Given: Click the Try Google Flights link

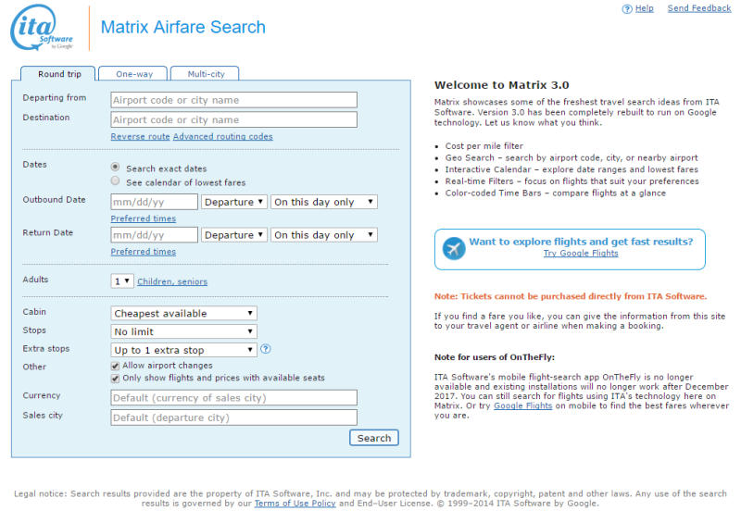Looking at the screenshot, I should pyautogui.click(x=581, y=254).
